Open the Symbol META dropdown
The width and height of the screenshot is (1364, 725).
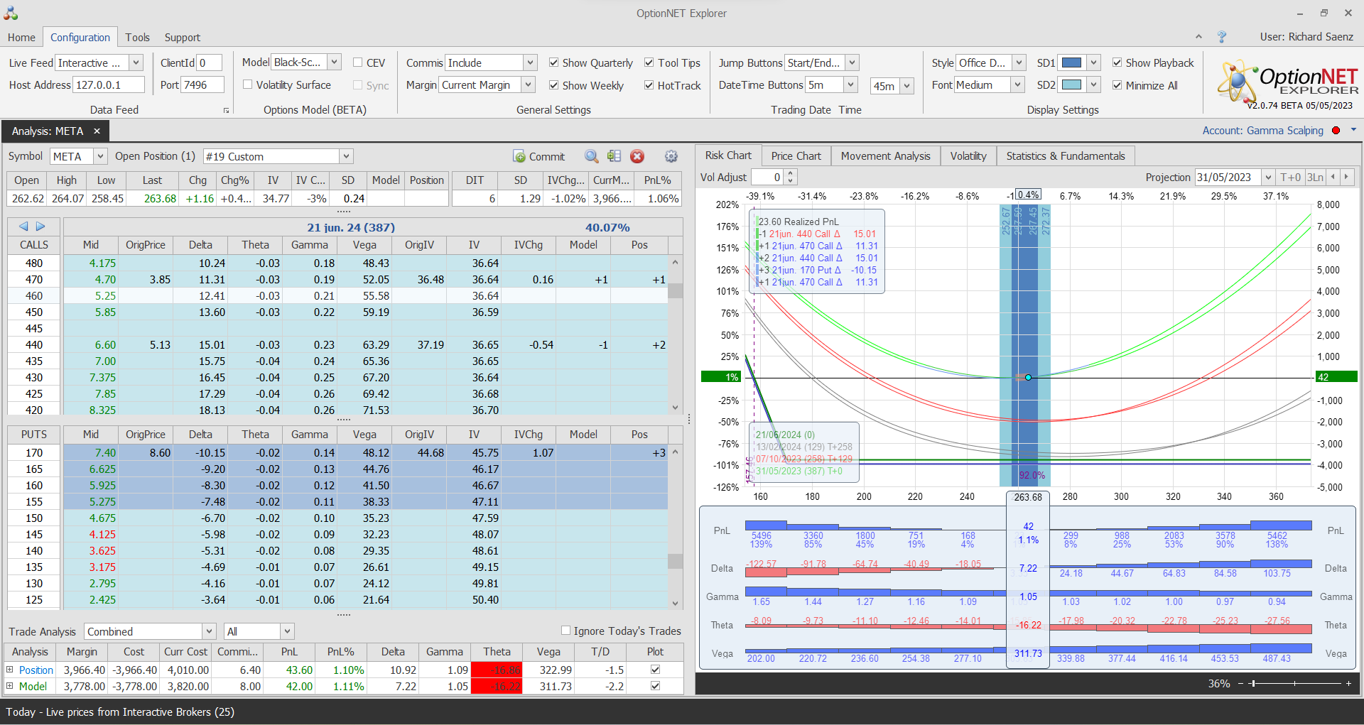coord(100,156)
